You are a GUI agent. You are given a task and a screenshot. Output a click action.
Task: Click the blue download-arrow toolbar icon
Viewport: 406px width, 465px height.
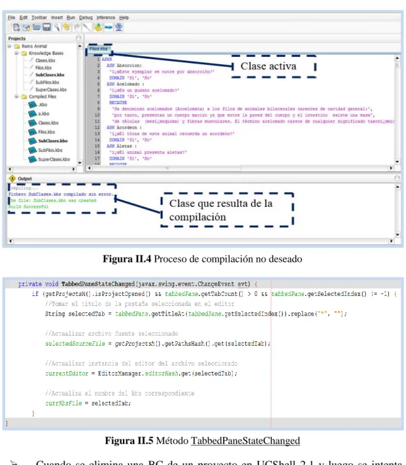click(x=119, y=27)
